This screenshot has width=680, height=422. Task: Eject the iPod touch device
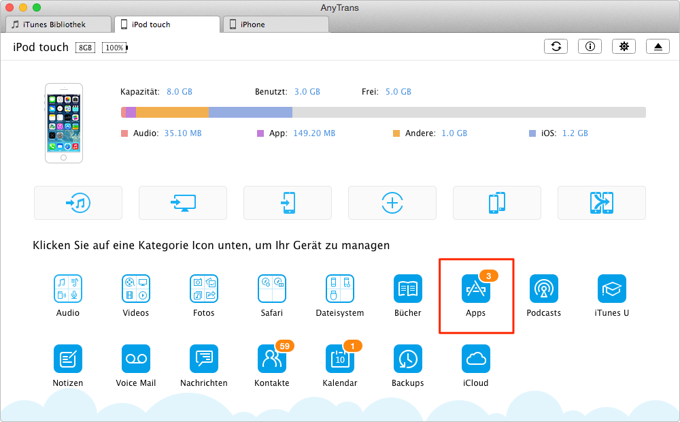(x=658, y=46)
